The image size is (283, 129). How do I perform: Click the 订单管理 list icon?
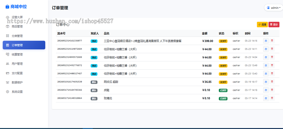coord(8,45)
